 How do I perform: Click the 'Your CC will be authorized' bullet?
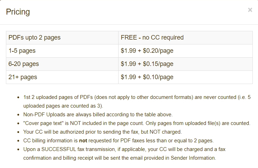tap(103, 132)
